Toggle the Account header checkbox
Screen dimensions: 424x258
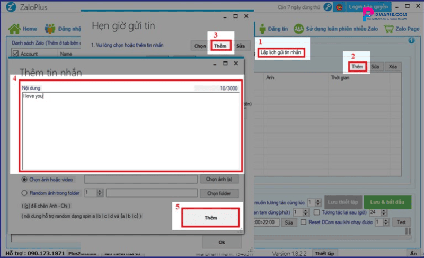click(15, 54)
